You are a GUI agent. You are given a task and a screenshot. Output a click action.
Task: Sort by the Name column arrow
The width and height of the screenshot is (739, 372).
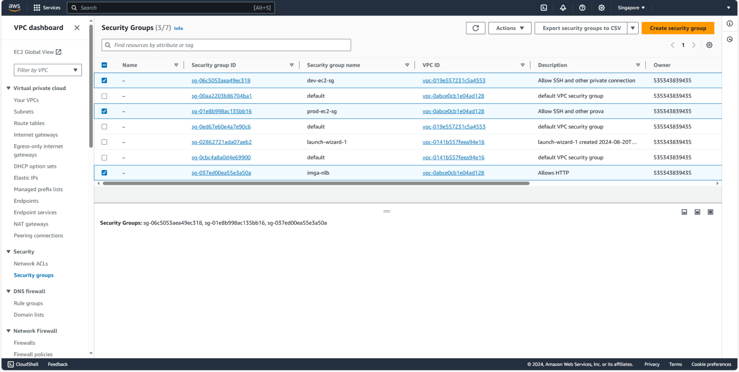point(176,65)
